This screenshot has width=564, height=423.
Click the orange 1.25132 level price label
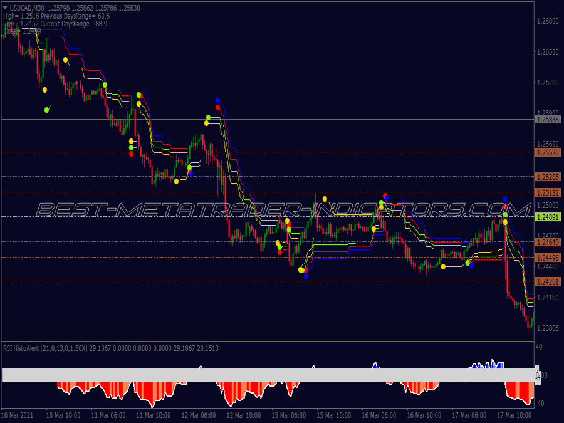tap(548, 192)
